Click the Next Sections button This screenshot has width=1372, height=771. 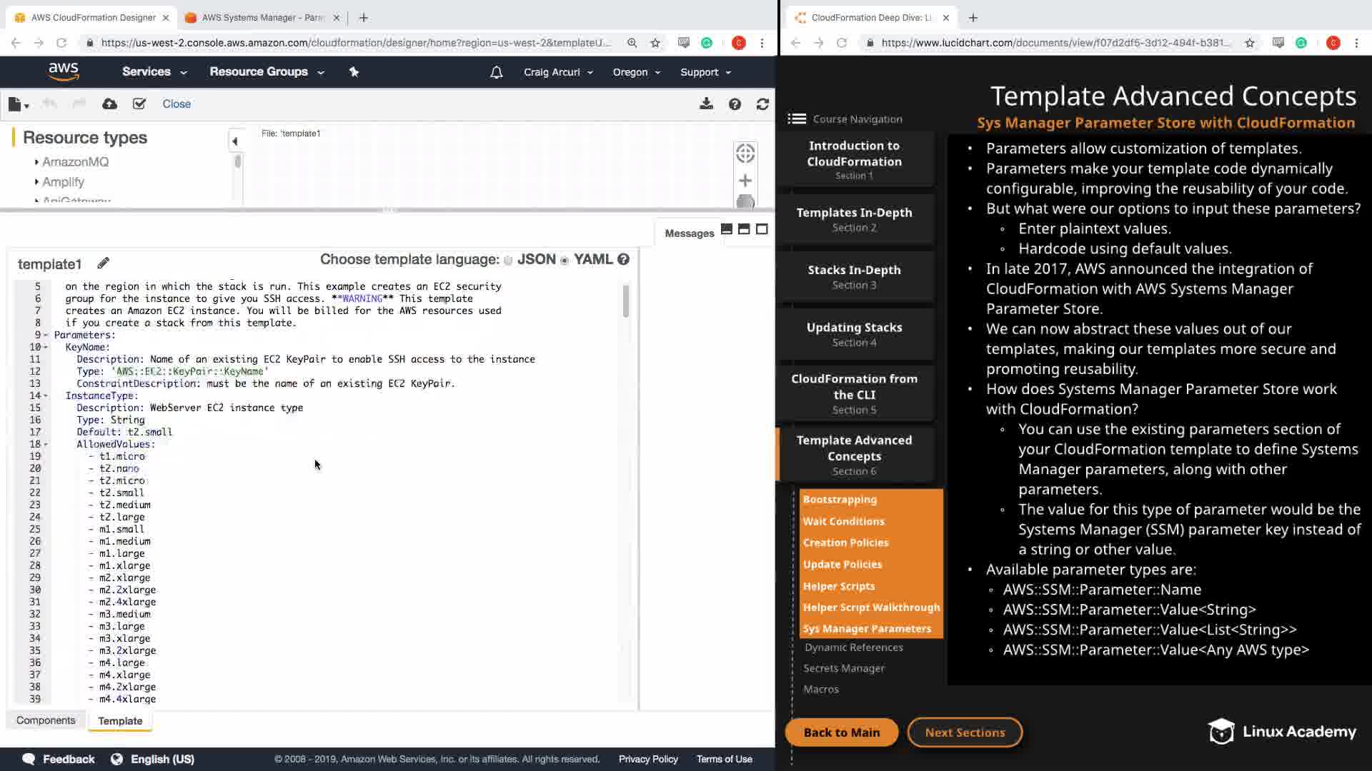(x=965, y=732)
